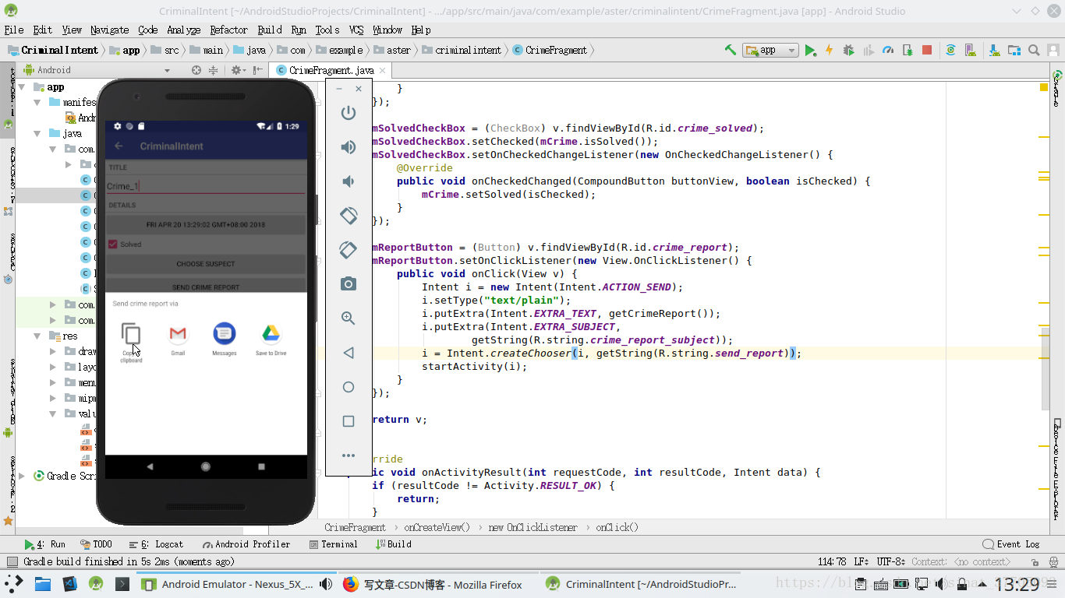1065x598 pixels.
Task: Click the emulator zoom magnifier icon
Action: pos(349,318)
